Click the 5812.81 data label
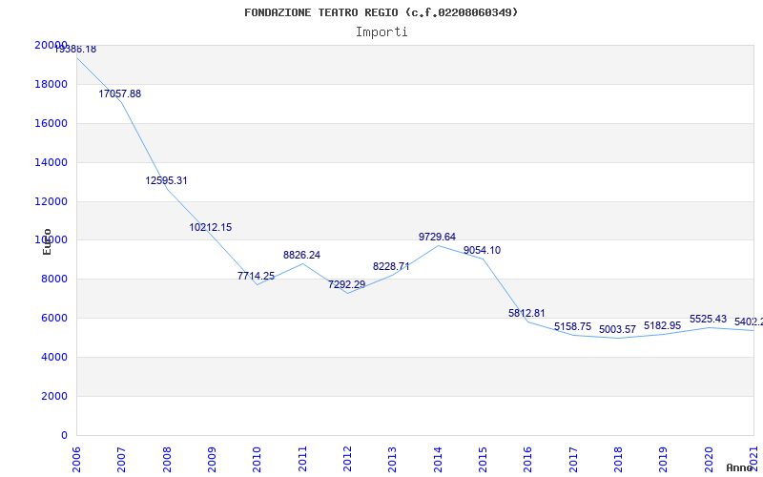Screen dimensions: 763x477 (527, 314)
